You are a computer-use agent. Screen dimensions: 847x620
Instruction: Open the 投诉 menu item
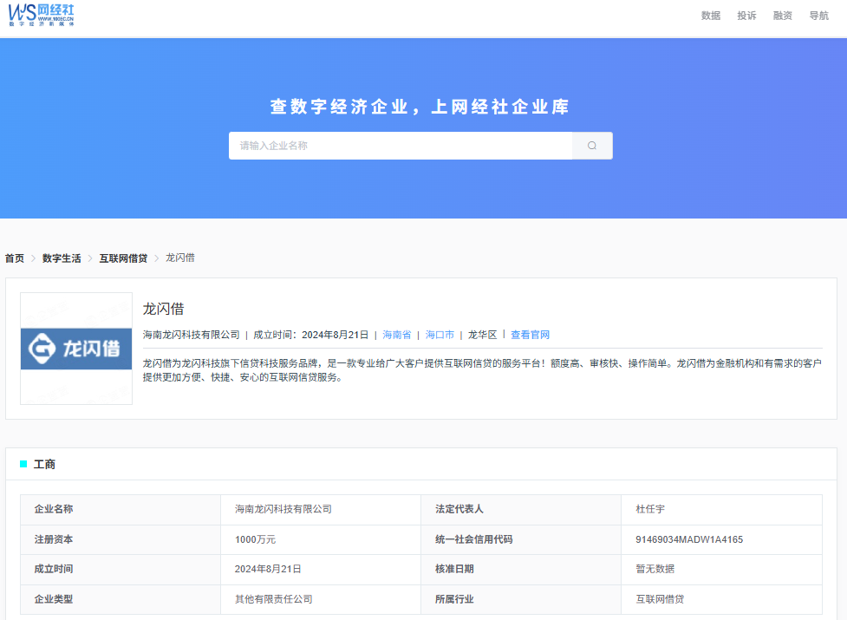[746, 16]
